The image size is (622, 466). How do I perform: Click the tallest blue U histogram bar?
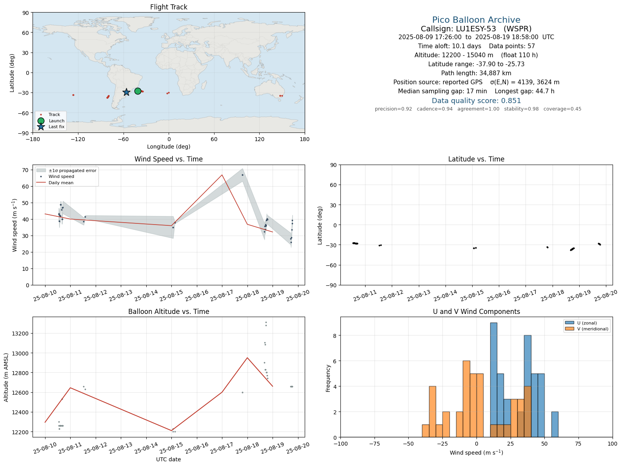(493, 380)
